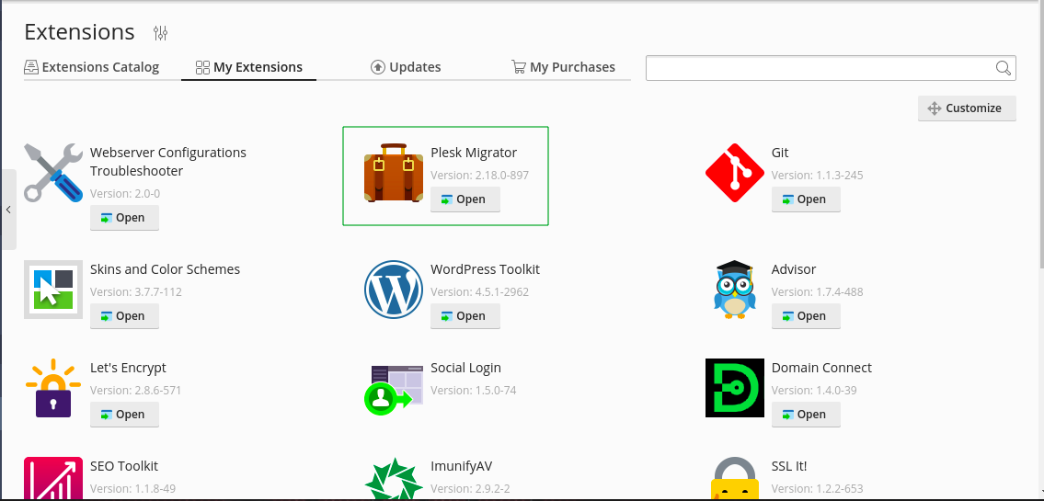
Task: Click the Skins and Color Schemes icon
Action: [53, 290]
